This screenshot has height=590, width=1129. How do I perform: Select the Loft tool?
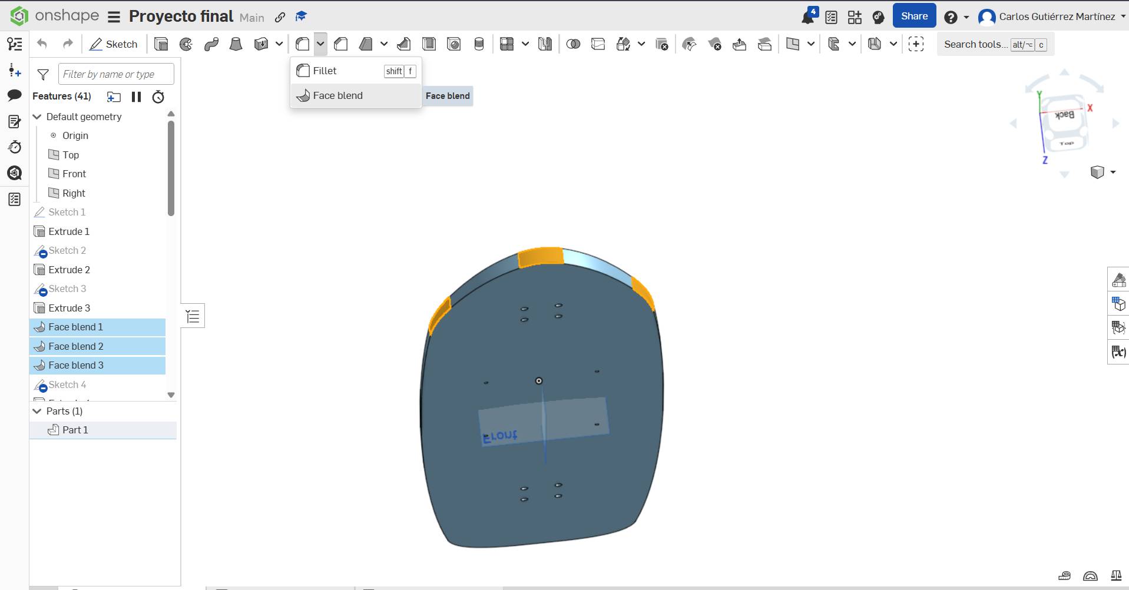click(x=236, y=44)
